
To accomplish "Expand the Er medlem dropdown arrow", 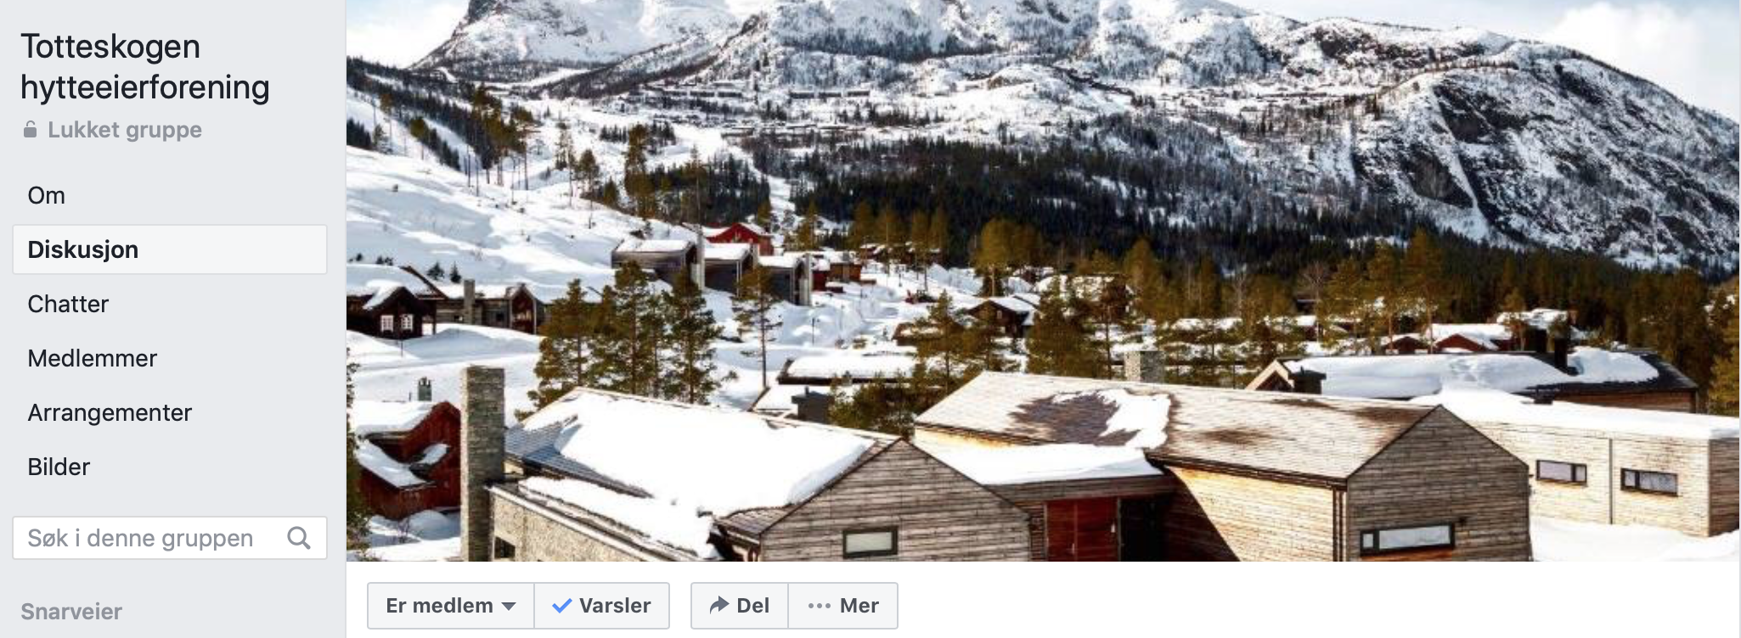I will (x=509, y=607).
